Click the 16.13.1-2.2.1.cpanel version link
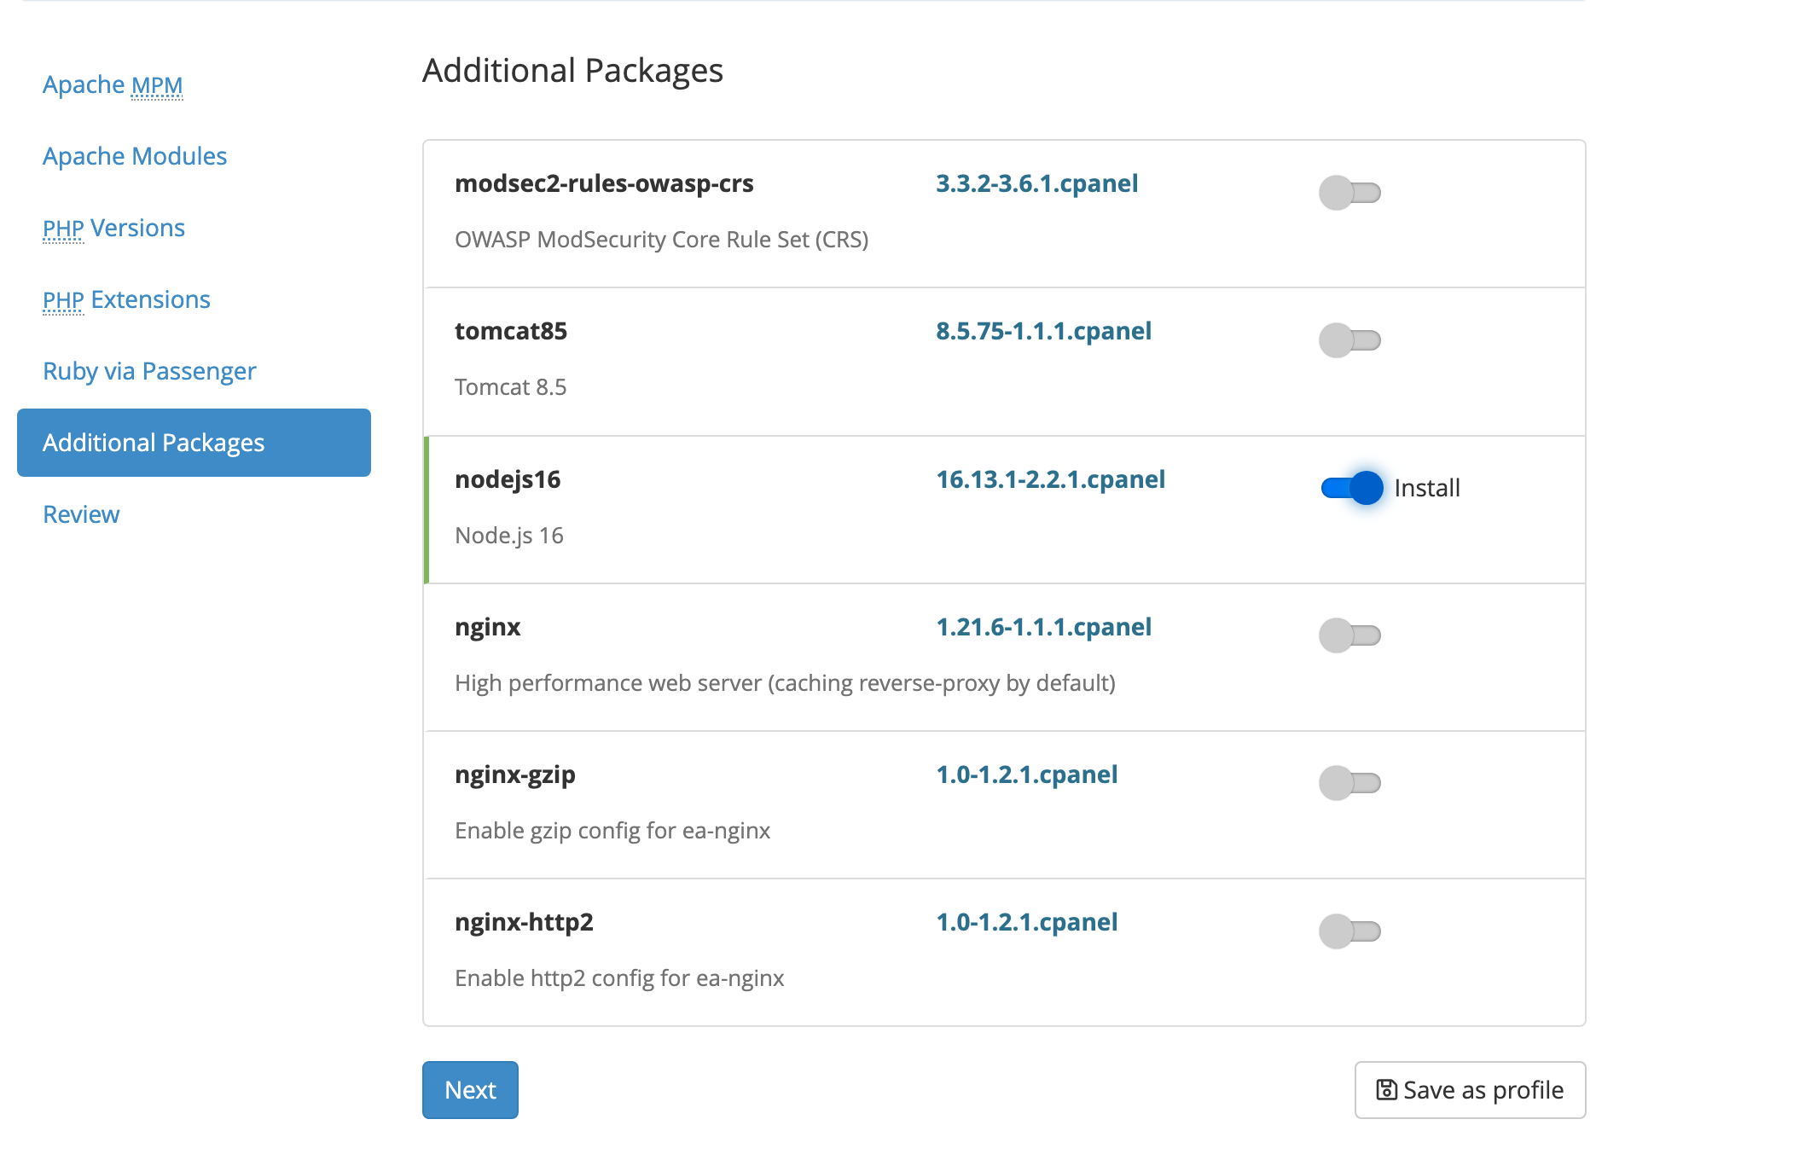The width and height of the screenshot is (1805, 1160). (1050, 480)
